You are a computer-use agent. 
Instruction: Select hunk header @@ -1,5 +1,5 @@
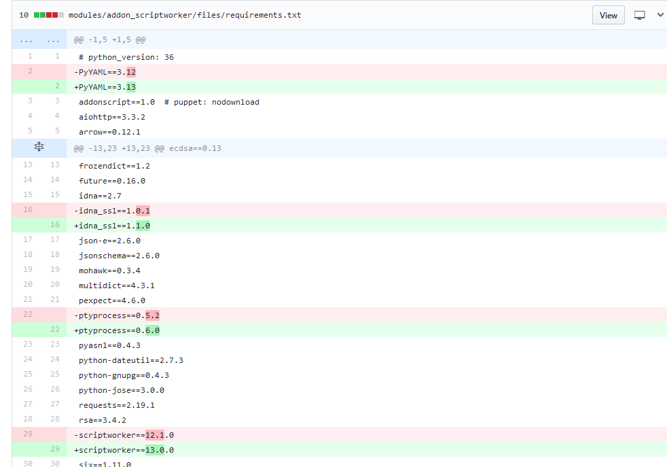coord(109,39)
